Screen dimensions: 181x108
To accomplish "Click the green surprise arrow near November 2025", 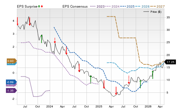I will click(140, 84).
